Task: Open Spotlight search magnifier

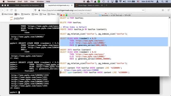Action: [162, 1]
